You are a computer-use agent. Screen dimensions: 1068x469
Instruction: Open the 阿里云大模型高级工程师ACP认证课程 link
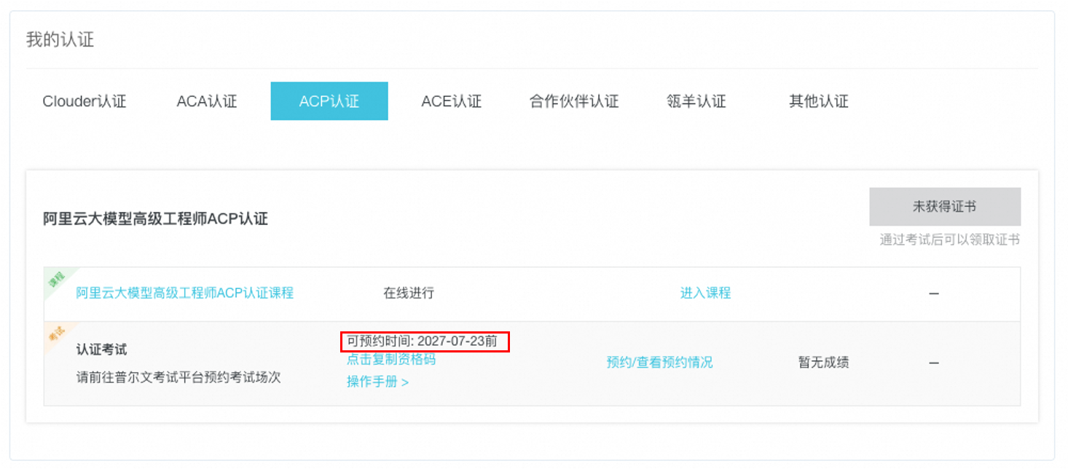click(185, 293)
